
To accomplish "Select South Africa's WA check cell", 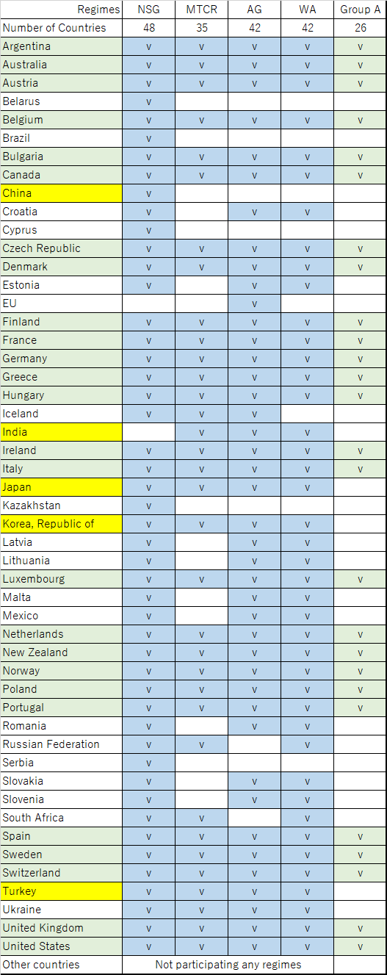I will point(307,818).
